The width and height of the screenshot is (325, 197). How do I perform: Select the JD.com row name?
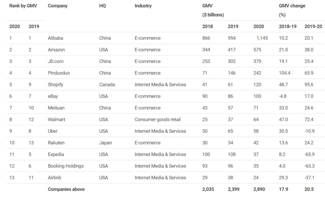point(56,61)
